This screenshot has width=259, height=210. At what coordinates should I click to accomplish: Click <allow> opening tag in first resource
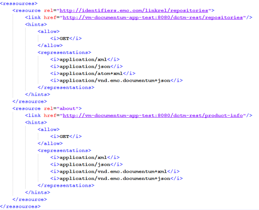point(48,31)
